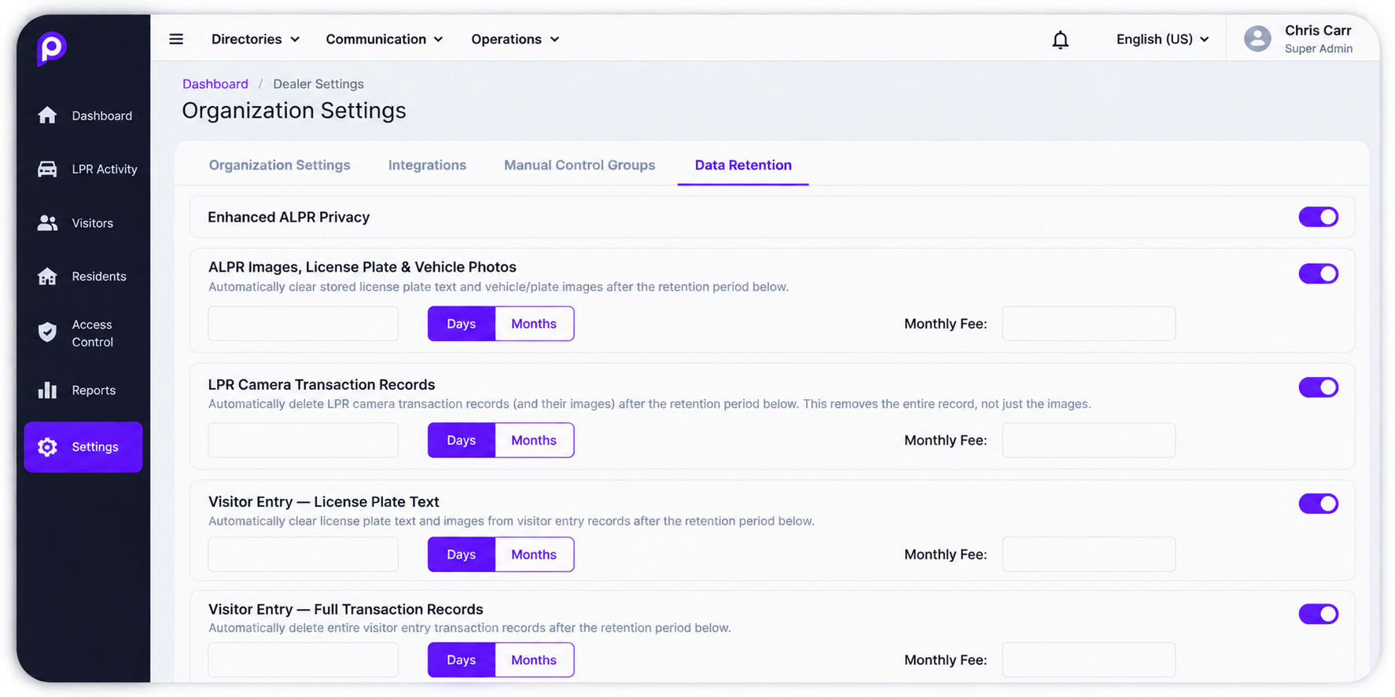Image resolution: width=1395 pixels, height=697 pixels.
Task: Expand the Directories dropdown
Action: (x=256, y=39)
